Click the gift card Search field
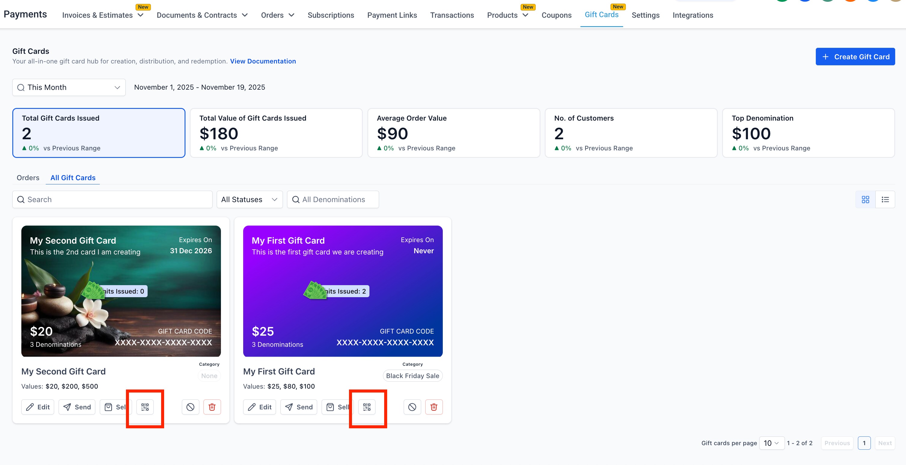This screenshot has width=906, height=465. 112,200
